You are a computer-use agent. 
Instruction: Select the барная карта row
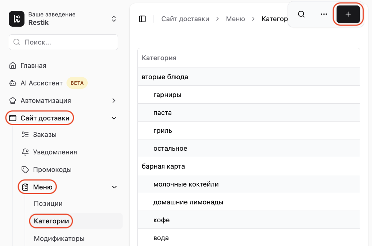(249, 166)
